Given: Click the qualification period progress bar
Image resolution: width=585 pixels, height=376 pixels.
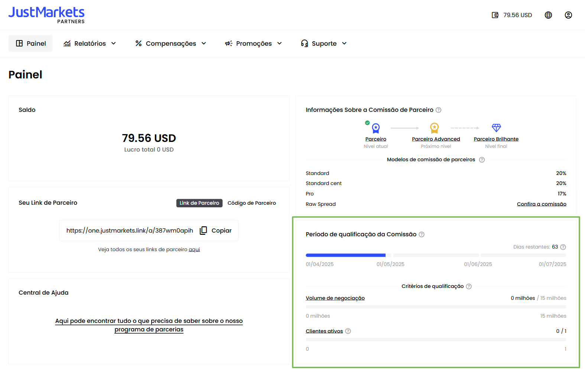Looking at the screenshot, I should (436, 255).
